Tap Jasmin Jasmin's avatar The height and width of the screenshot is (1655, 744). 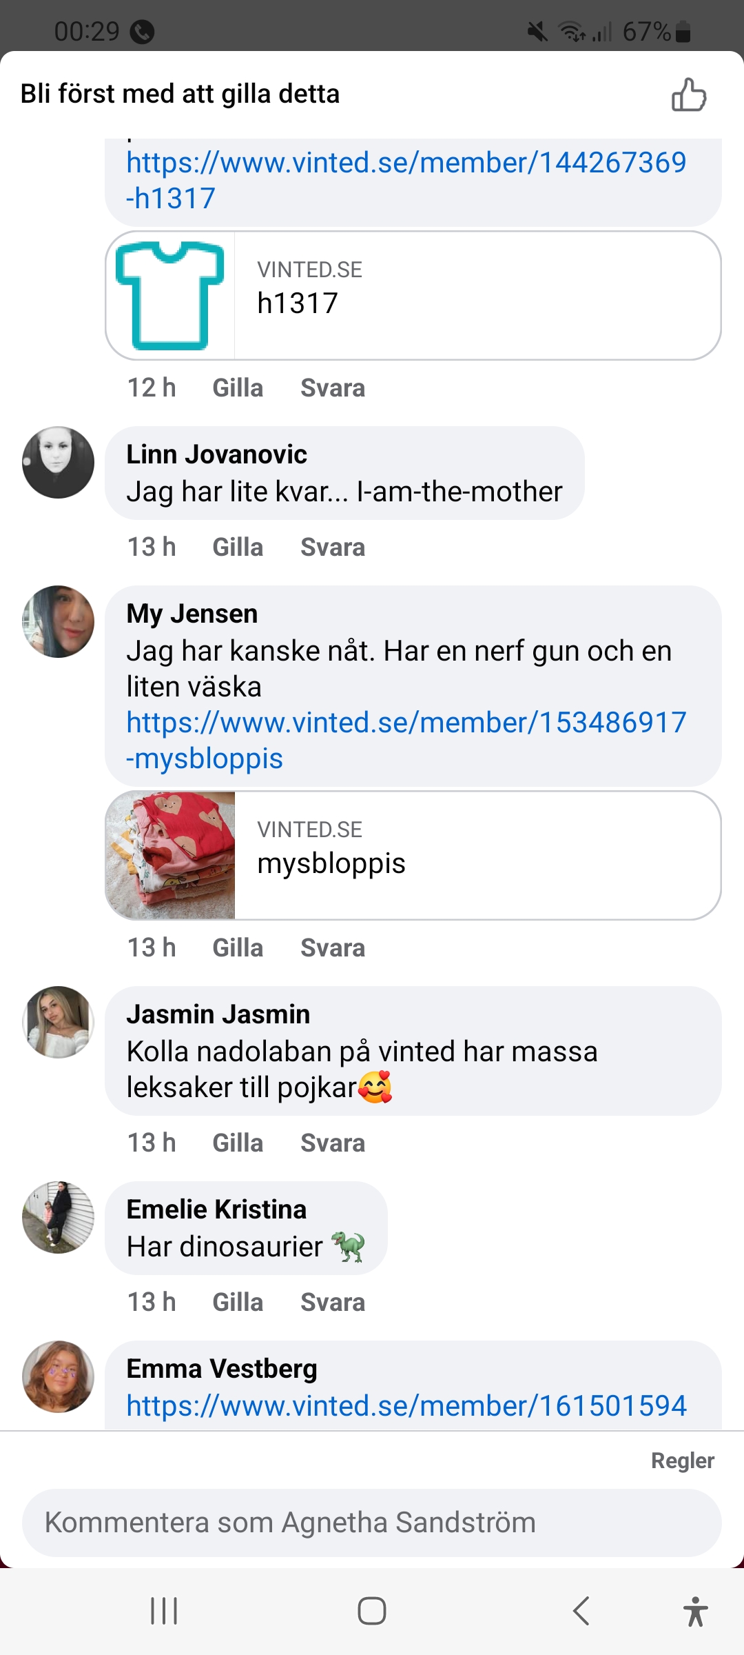(x=59, y=1023)
